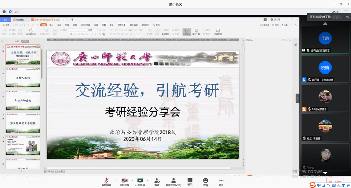Expand share options arrow next to 共享屏幕

(148, 181)
